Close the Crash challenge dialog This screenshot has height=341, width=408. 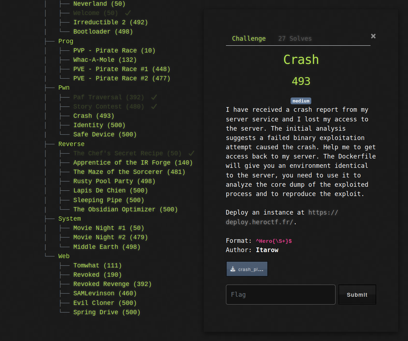point(373,36)
